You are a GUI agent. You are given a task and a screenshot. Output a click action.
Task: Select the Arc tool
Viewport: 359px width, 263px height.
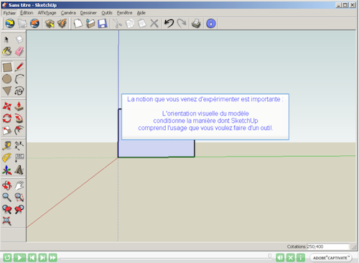(19, 79)
